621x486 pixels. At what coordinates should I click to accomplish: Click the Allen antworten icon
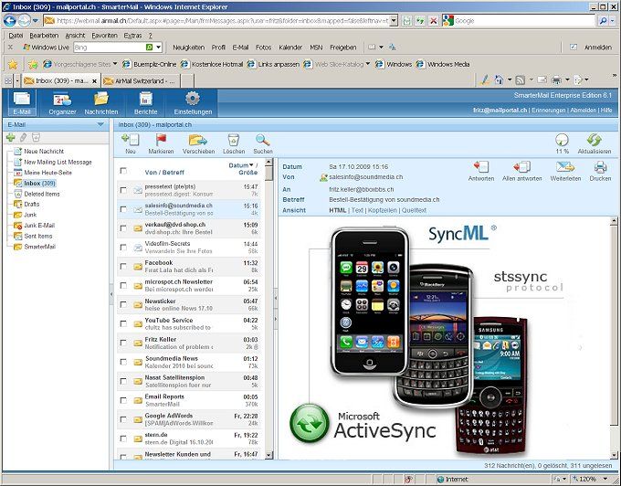click(521, 167)
